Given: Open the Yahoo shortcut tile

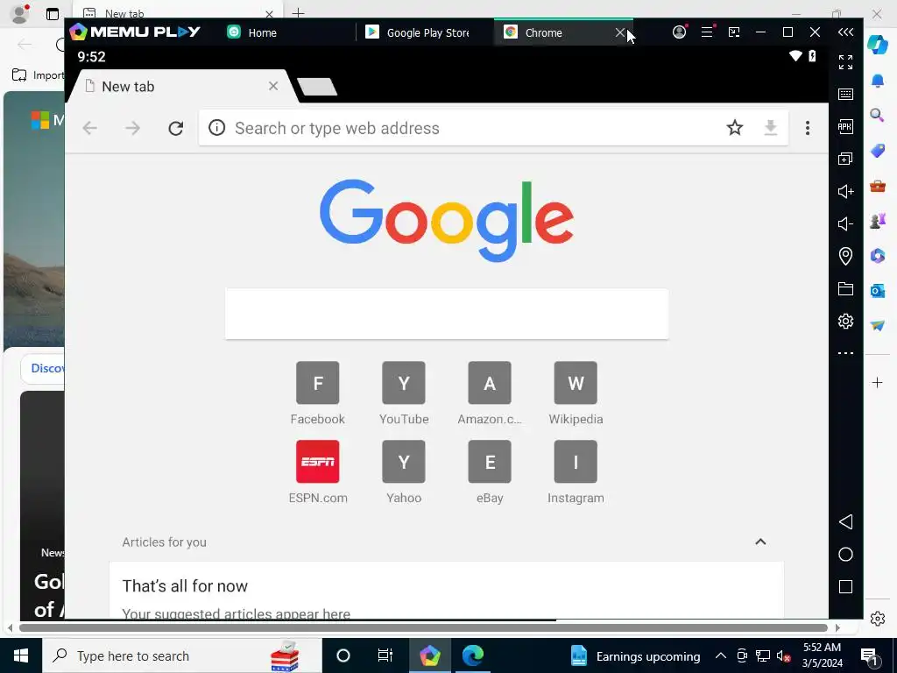Looking at the screenshot, I should tap(404, 472).
